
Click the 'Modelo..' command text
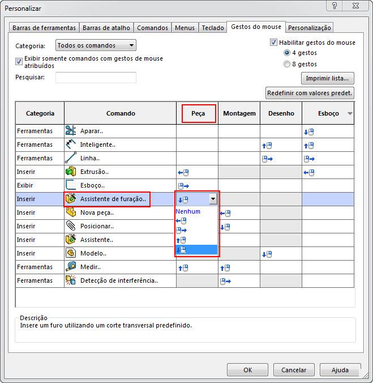tap(93, 253)
